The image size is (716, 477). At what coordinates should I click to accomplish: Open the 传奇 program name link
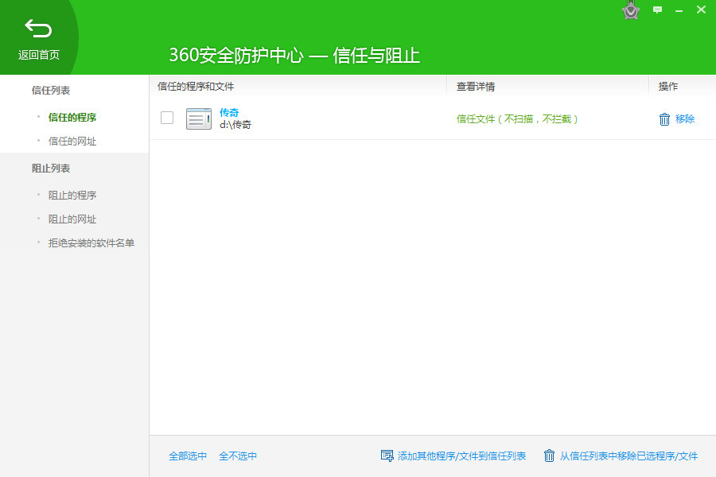click(229, 112)
